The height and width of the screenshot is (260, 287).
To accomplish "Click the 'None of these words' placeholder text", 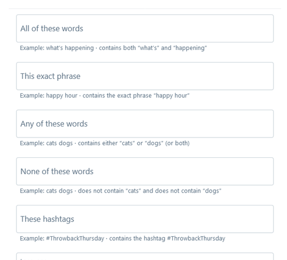I will click(x=57, y=171).
